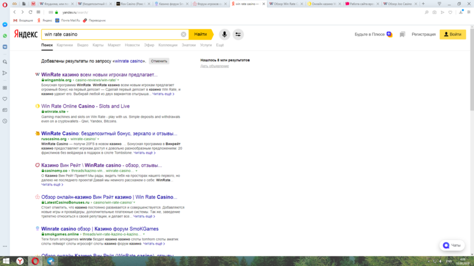
Task: Open history clock in sidebar
Action: 5,121
